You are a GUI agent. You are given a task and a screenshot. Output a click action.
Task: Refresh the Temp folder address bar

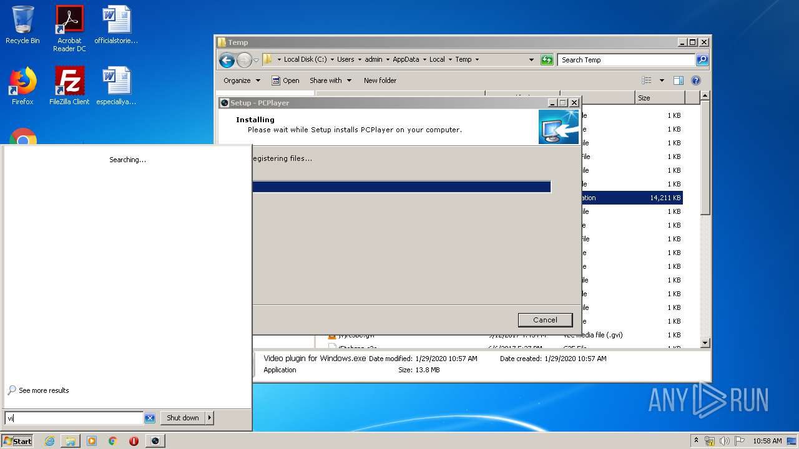[547, 60]
